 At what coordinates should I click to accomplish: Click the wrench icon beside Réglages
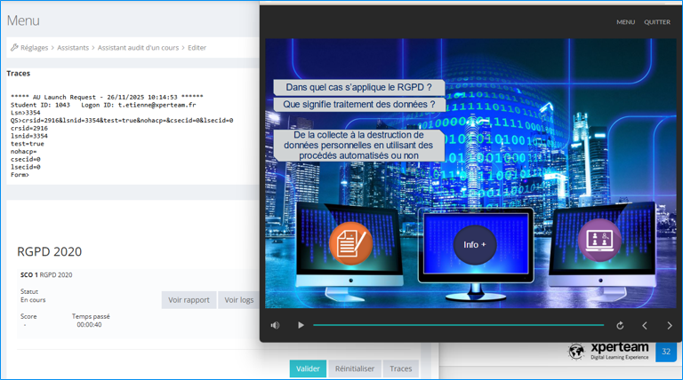point(14,48)
